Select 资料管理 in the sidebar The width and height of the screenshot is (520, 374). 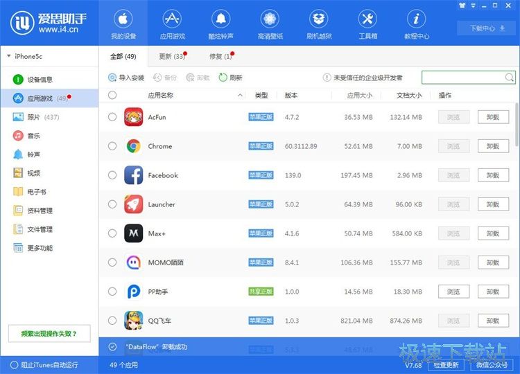point(33,211)
